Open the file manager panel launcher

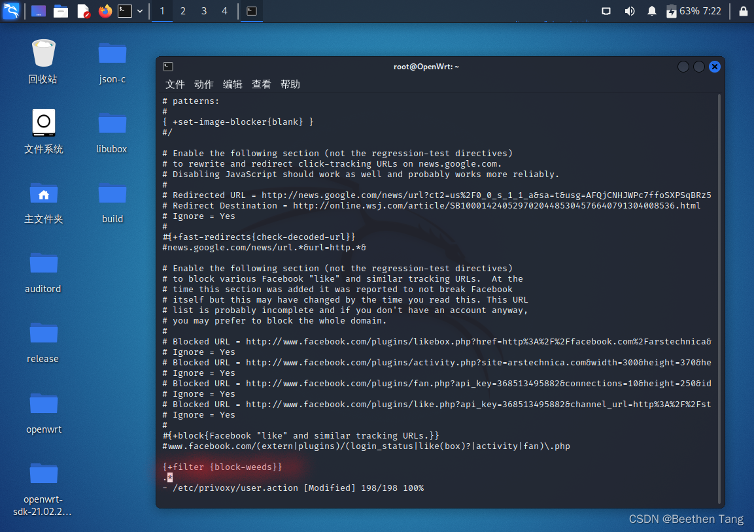click(61, 10)
